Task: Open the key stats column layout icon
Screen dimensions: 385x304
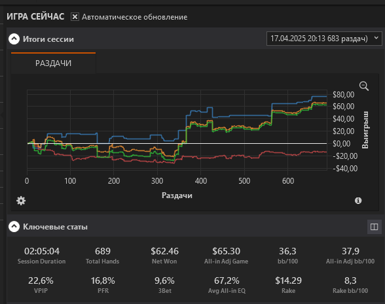Action: [375, 227]
